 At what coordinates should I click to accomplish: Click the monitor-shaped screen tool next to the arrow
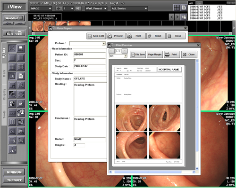[21, 48]
